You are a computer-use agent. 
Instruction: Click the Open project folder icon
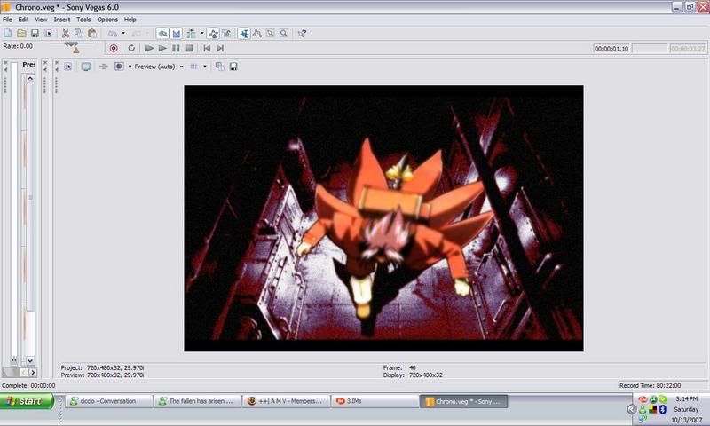pyautogui.click(x=21, y=34)
